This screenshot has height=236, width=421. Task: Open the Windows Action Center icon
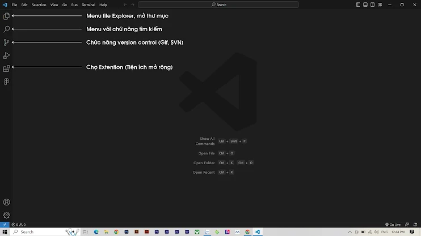412,231
